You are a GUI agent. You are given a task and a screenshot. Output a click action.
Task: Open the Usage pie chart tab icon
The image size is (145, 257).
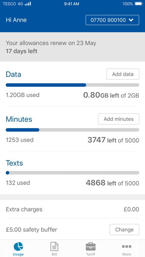(x=18, y=246)
